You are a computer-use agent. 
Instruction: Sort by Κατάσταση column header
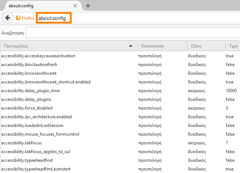(163, 46)
